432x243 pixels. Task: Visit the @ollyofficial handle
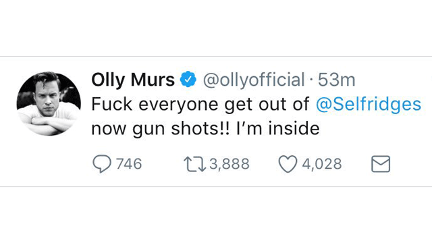pyautogui.click(x=254, y=80)
